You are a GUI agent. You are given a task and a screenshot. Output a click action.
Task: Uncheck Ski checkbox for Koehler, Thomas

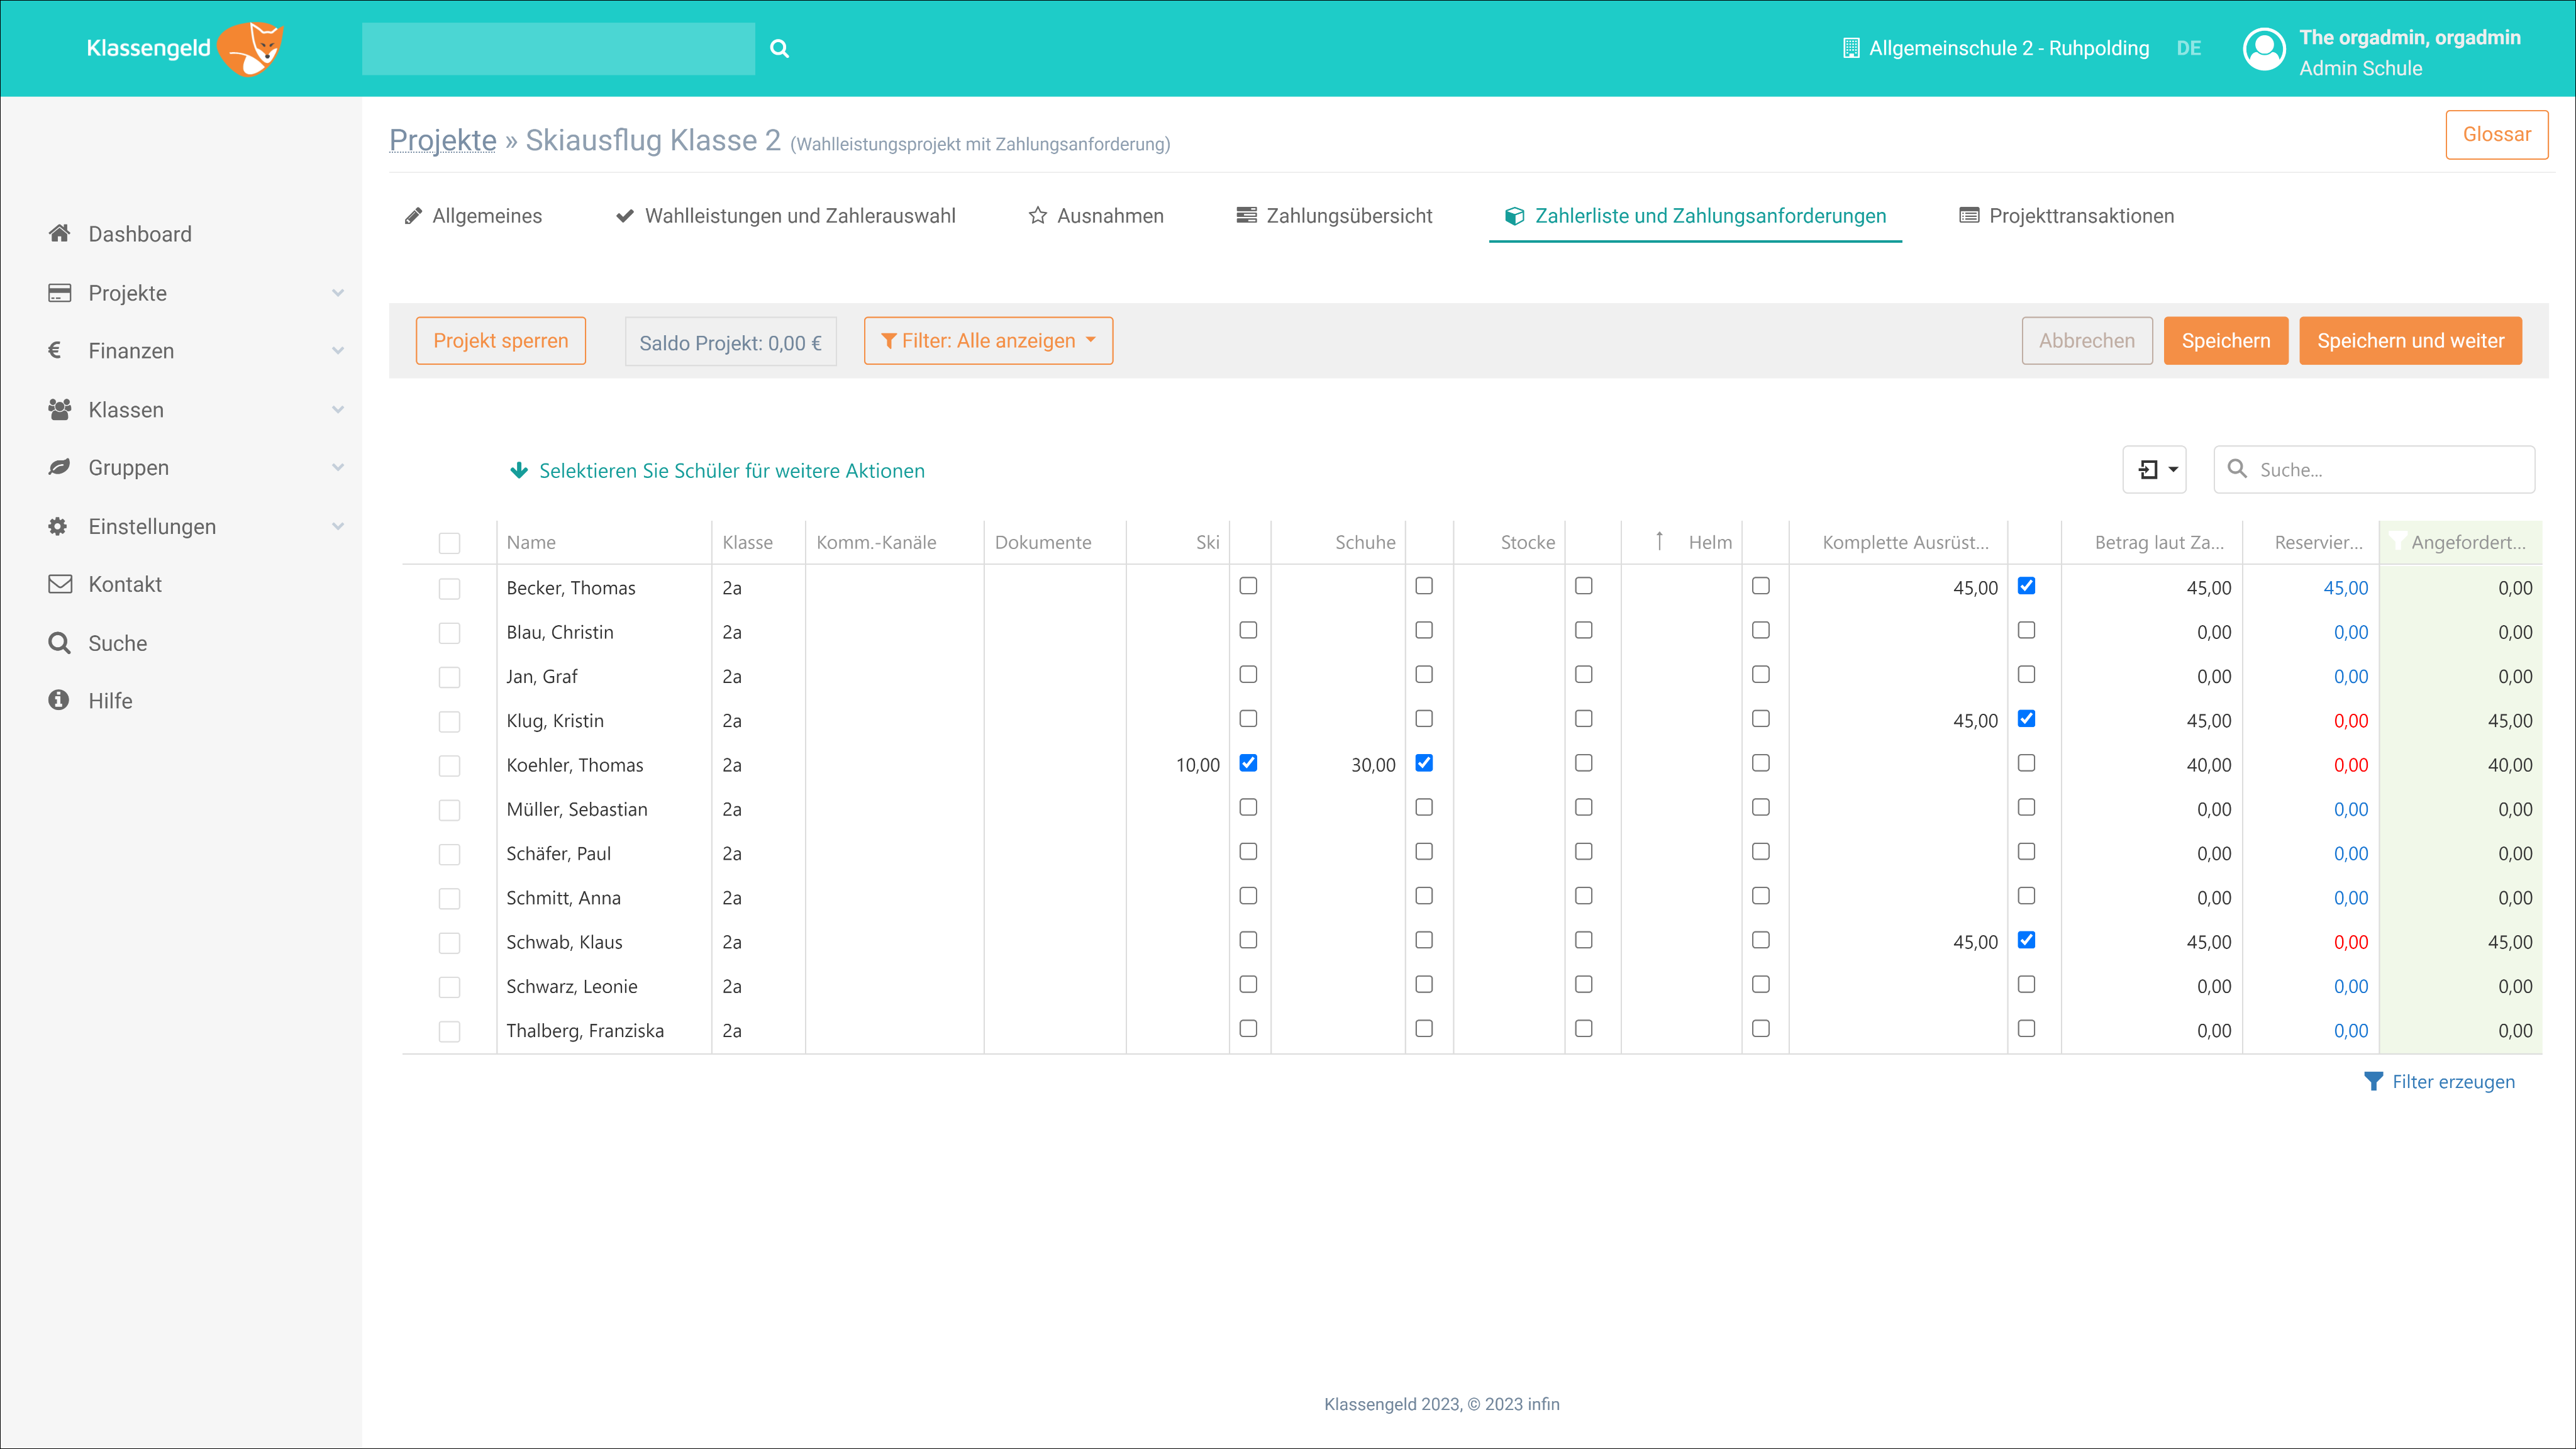coord(1248,763)
